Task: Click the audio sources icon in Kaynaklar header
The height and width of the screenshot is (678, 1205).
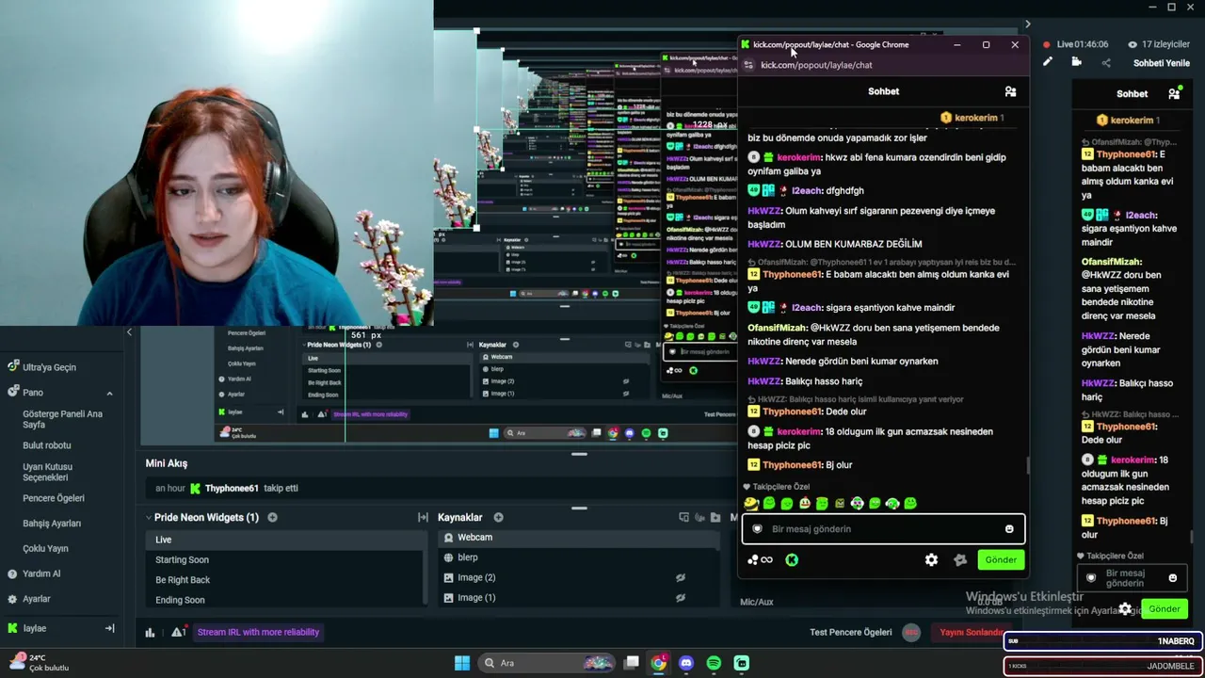Action: 700,517
